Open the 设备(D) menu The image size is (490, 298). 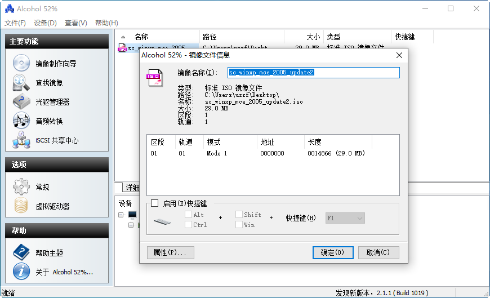point(45,23)
